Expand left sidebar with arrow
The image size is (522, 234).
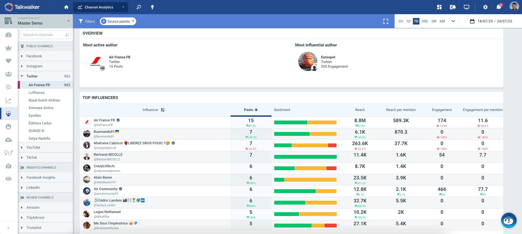8,228
